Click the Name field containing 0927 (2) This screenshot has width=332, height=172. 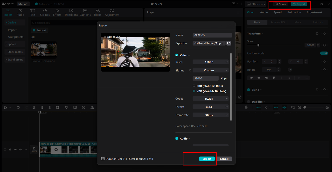(x=212, y=35)
